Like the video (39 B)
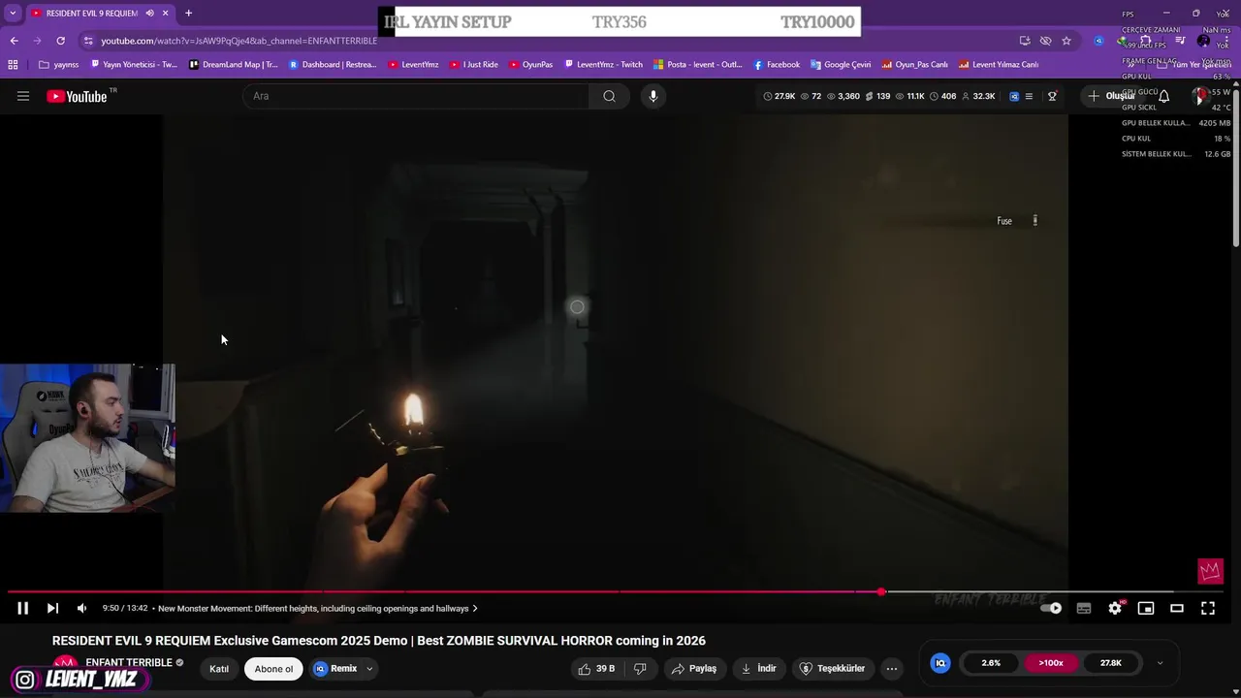Screen dimensions: 1241x698 [597, 669]
